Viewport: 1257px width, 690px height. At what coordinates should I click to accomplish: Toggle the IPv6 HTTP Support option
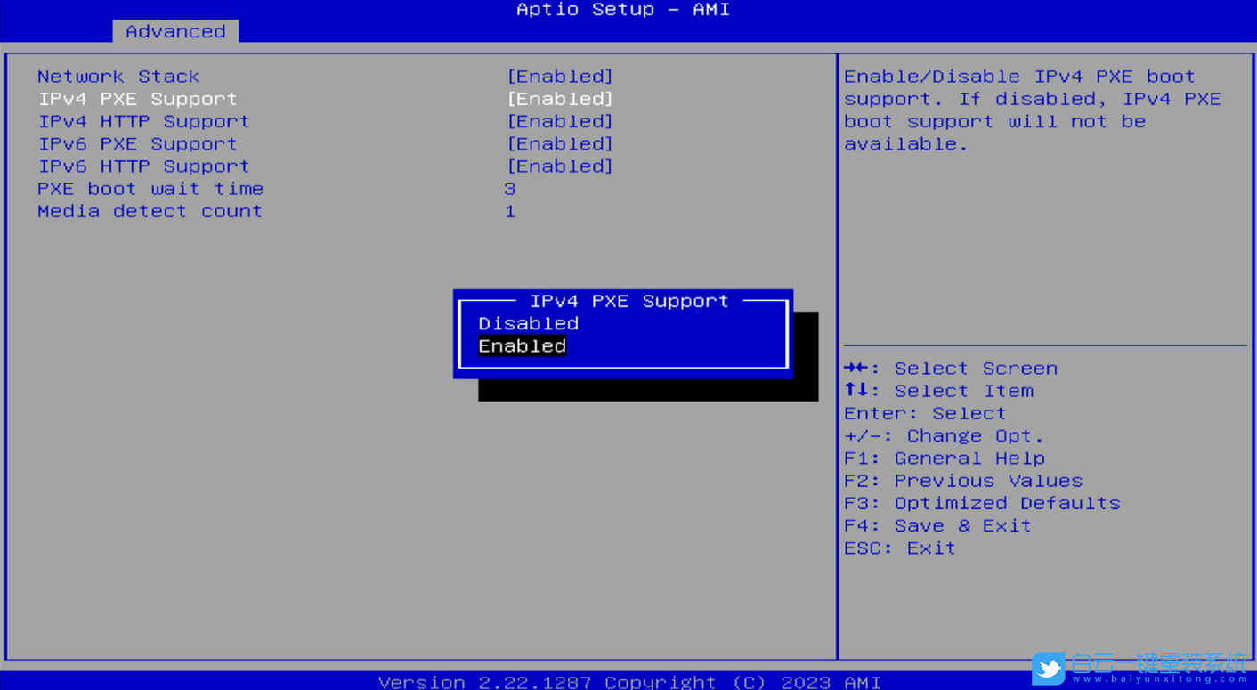(x=142, y=166)
